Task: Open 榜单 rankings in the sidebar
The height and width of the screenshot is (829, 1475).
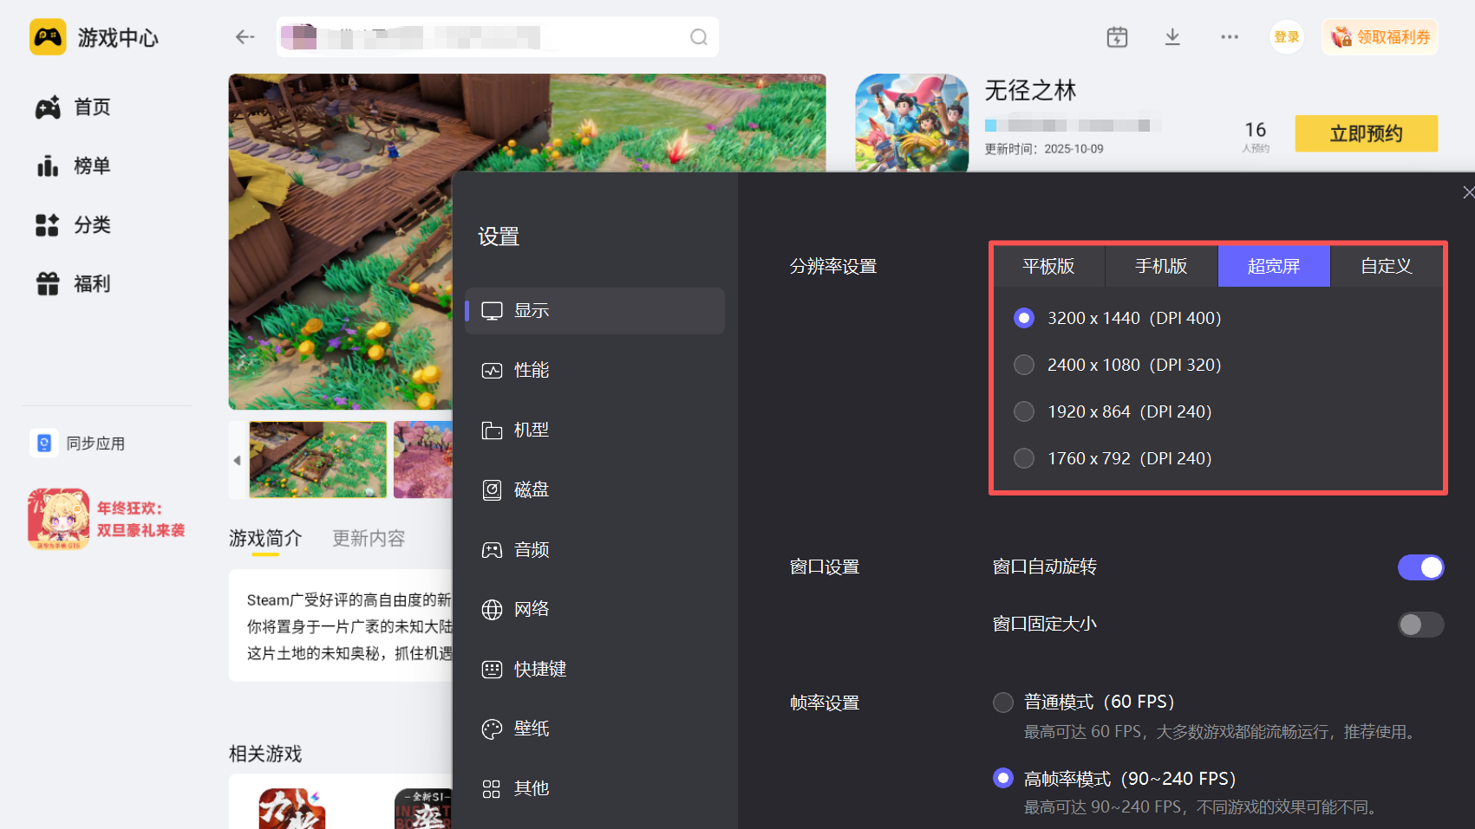Action: (89, 165)
